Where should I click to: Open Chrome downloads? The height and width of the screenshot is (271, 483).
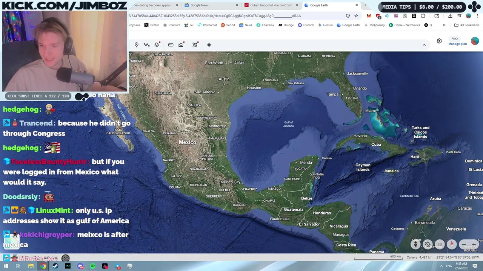(x=450, y=16)
